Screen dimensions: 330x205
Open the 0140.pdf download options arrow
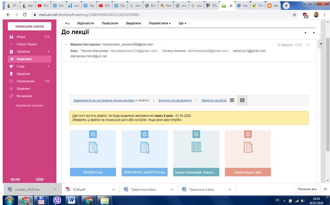tap(113, 190)
